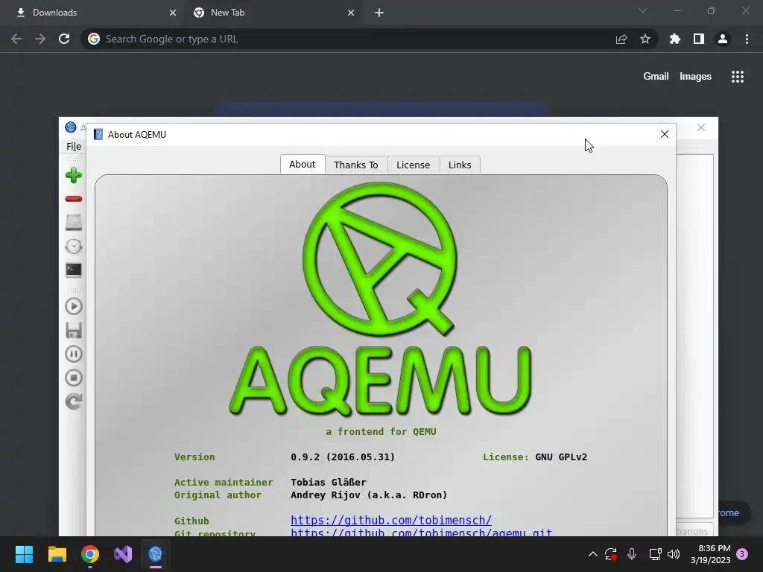This screenshot has width=763, height=572.
Task: Click Chrome back navigation arrow
Action: click(x=16, y=39)
